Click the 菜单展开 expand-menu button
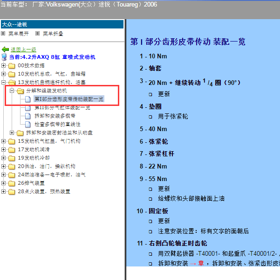This screenshot has height=280, width=280. [18, 34]
